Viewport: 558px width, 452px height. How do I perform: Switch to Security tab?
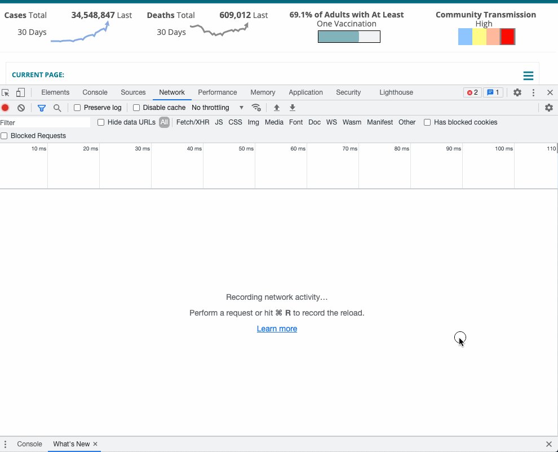click(348, 92)
